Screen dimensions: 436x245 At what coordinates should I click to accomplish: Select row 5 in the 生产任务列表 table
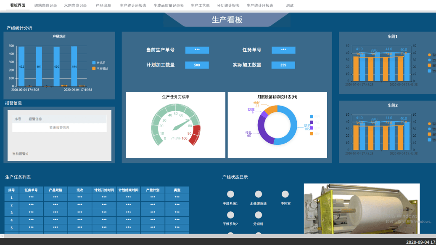pos(97,228)
